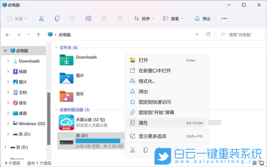
Task: Go back with the back arrow
Action: coord(8,35)
